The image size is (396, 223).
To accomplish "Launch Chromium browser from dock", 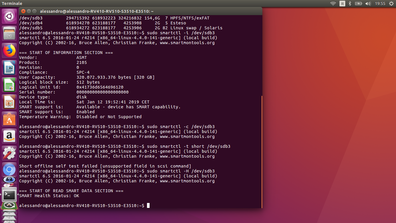I will (x=9, y=170).
